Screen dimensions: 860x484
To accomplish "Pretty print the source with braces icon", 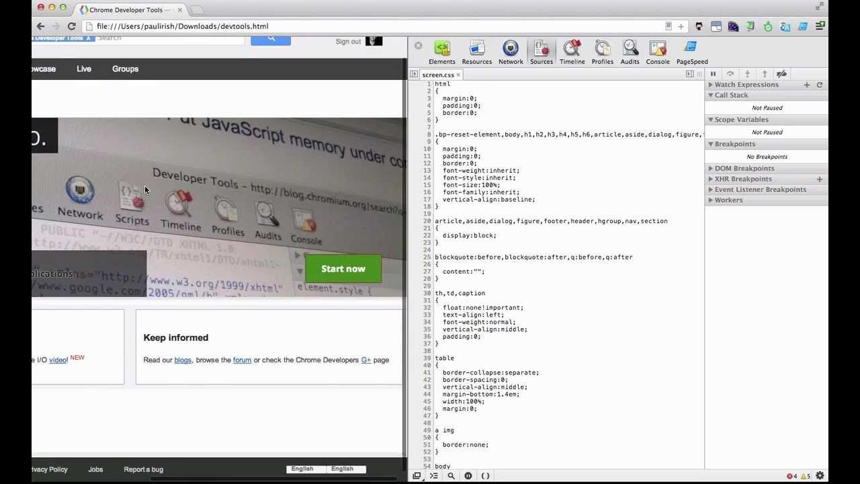I will click(485, 476).
